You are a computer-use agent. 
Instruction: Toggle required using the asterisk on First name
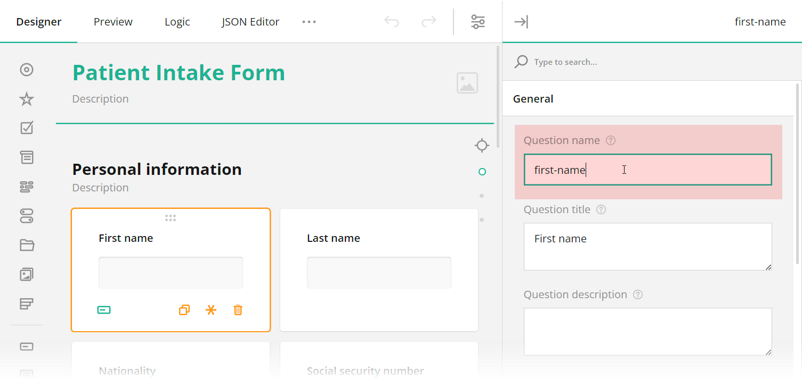pyautogui.click(x=210, y=310)
